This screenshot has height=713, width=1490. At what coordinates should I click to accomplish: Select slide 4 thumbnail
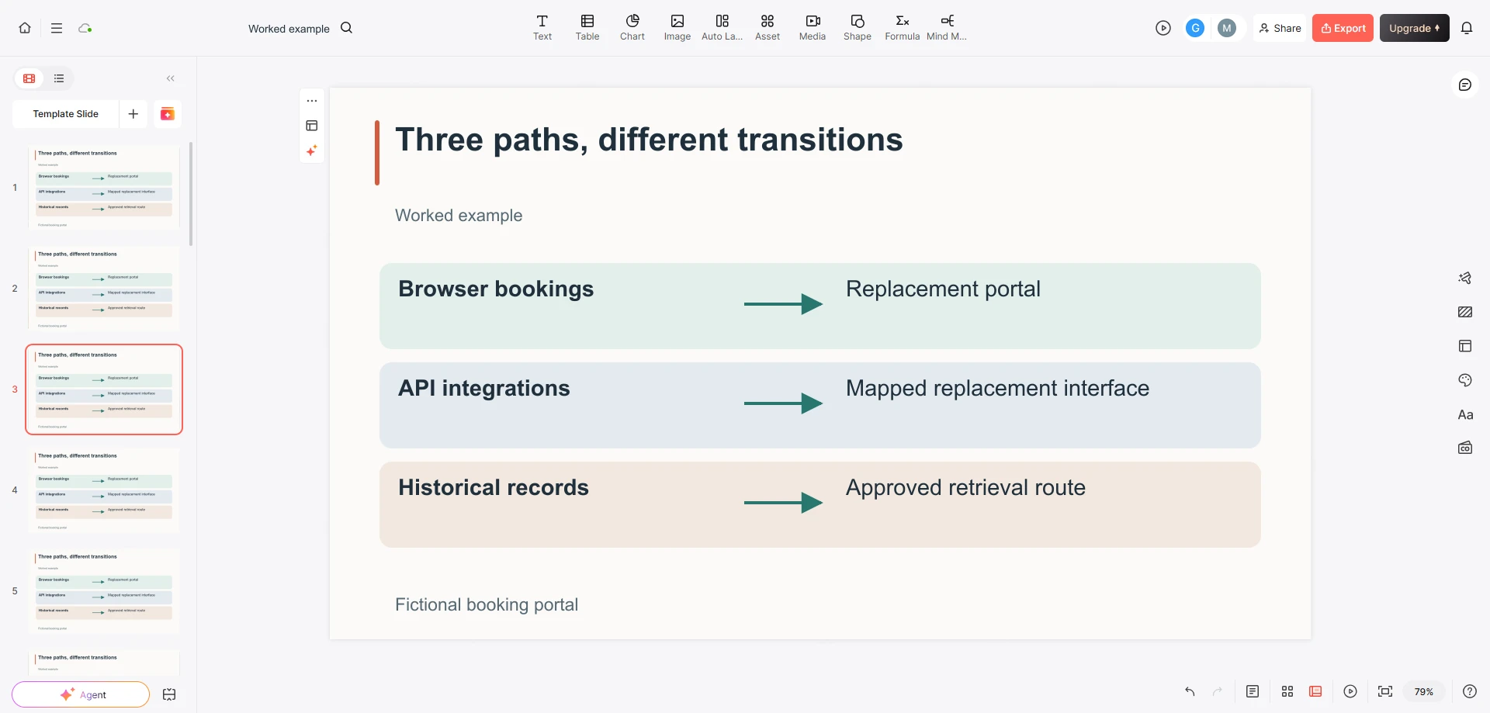[x=104, y=490]
